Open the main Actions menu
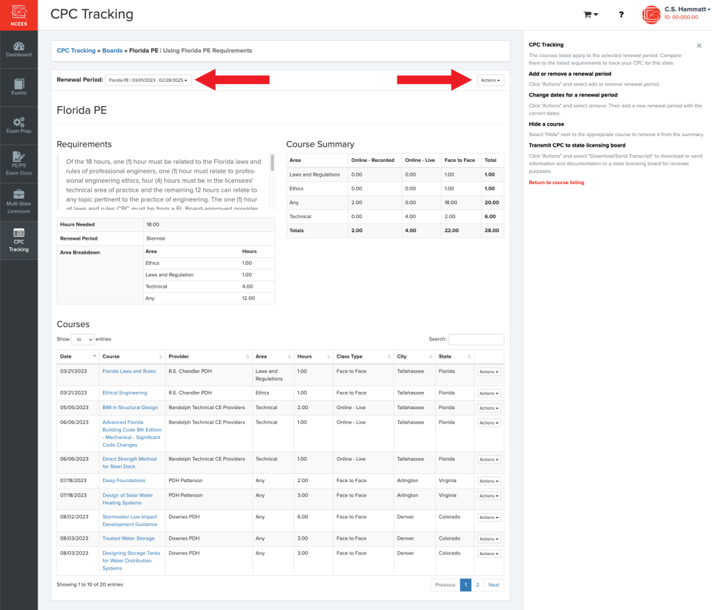This screenshot has width=712, height=610. (x=490, y=80)
